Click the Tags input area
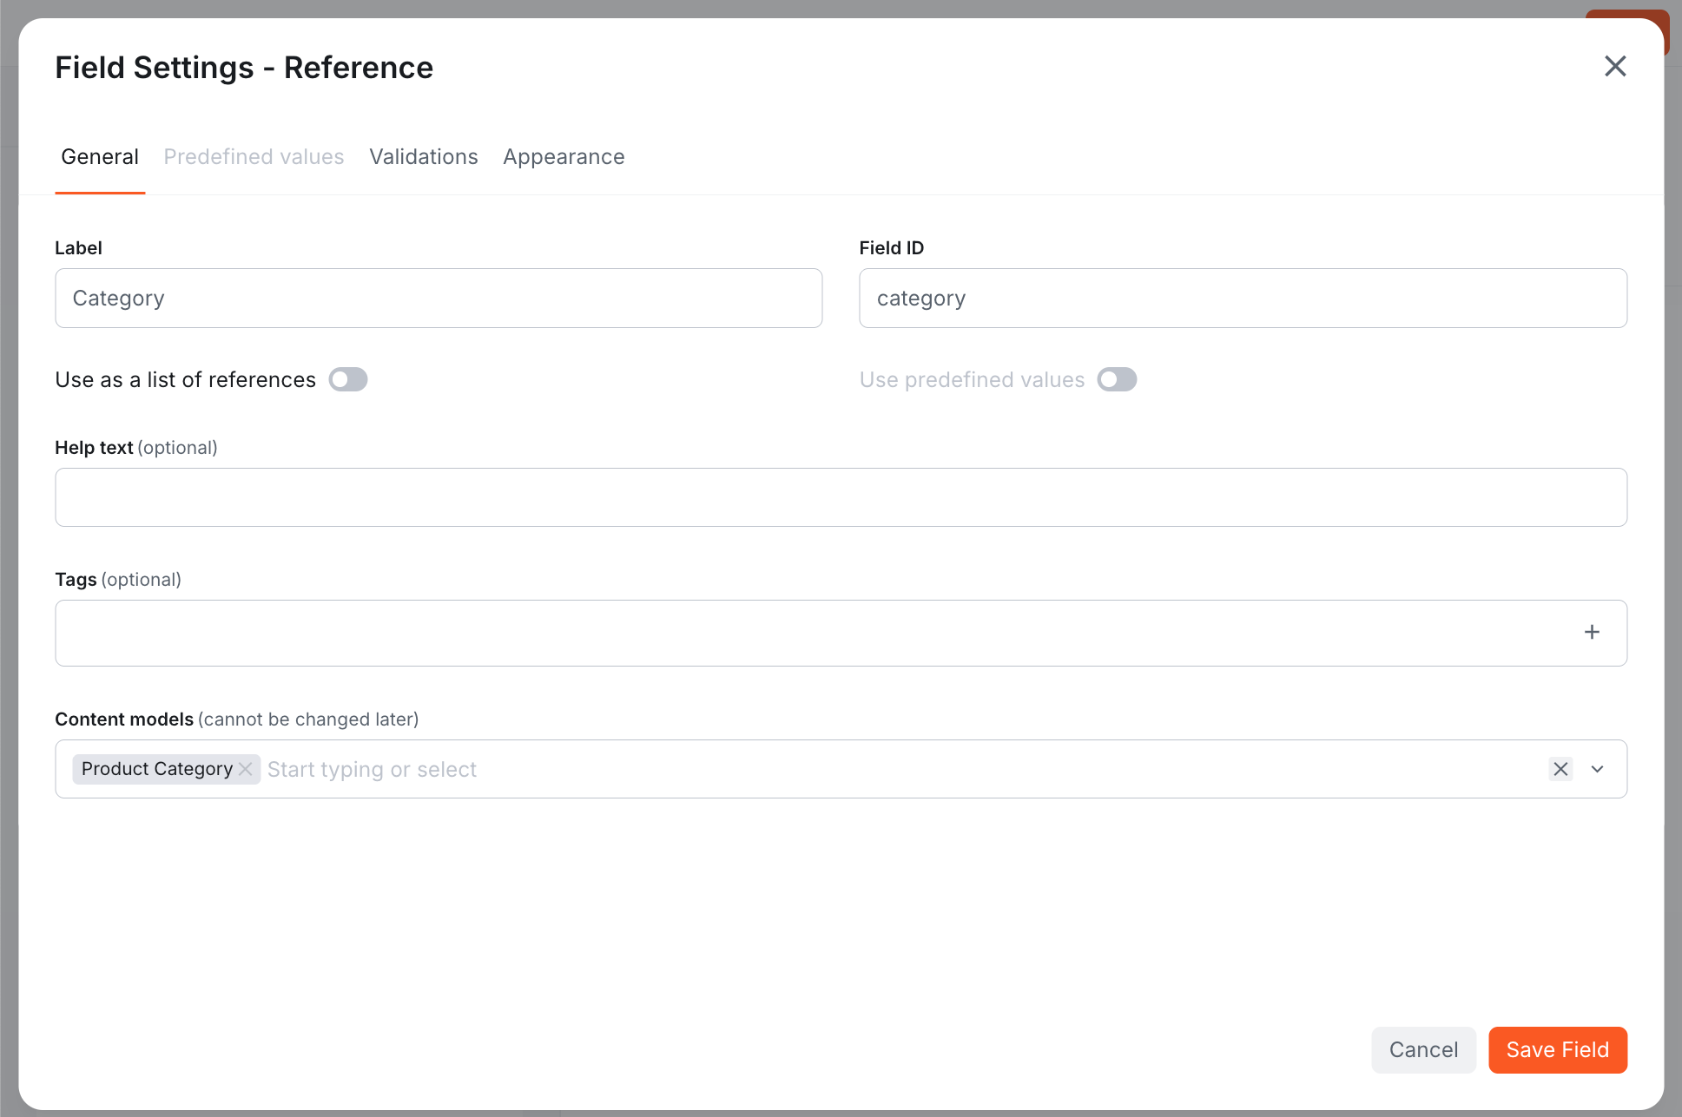 point(782,633)
